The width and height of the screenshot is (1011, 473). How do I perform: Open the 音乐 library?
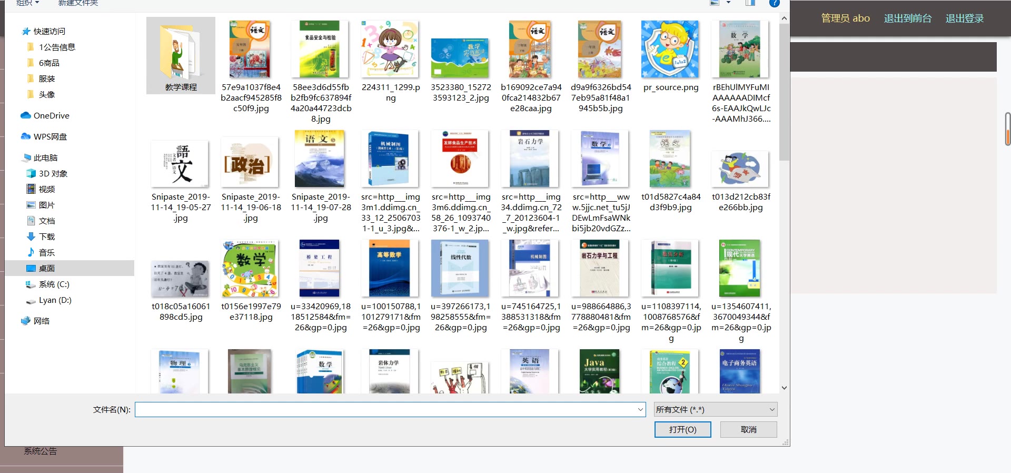pyautogui.click(x=47, y=252)
